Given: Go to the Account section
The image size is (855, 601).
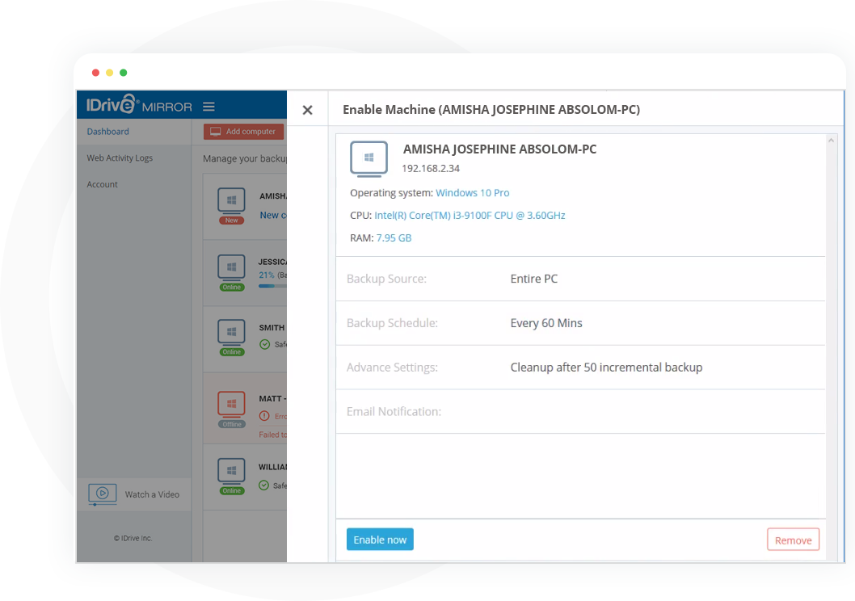Looking at the screenshot, I should [x=102, y=184].
